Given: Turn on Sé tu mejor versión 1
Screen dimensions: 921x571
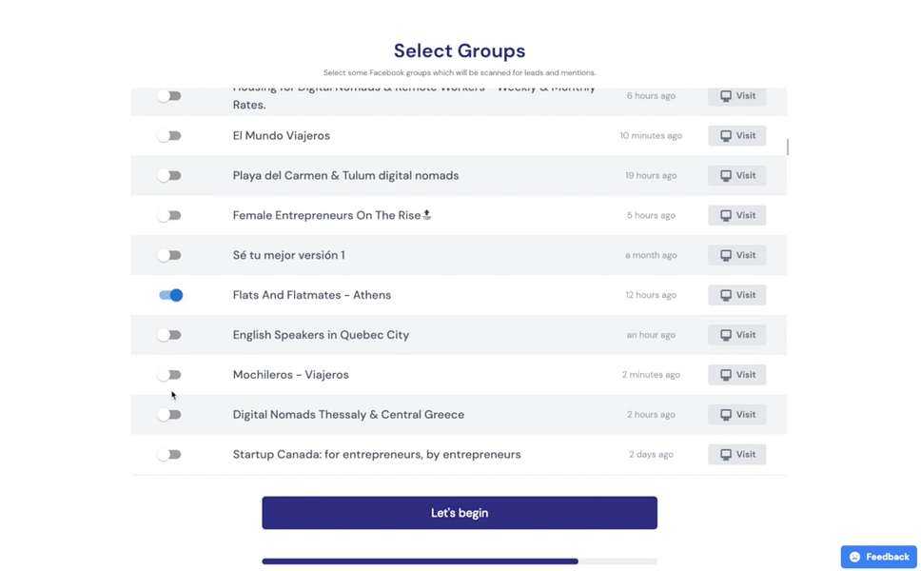Looking at the screenshot, I should [x=169, y=256].
